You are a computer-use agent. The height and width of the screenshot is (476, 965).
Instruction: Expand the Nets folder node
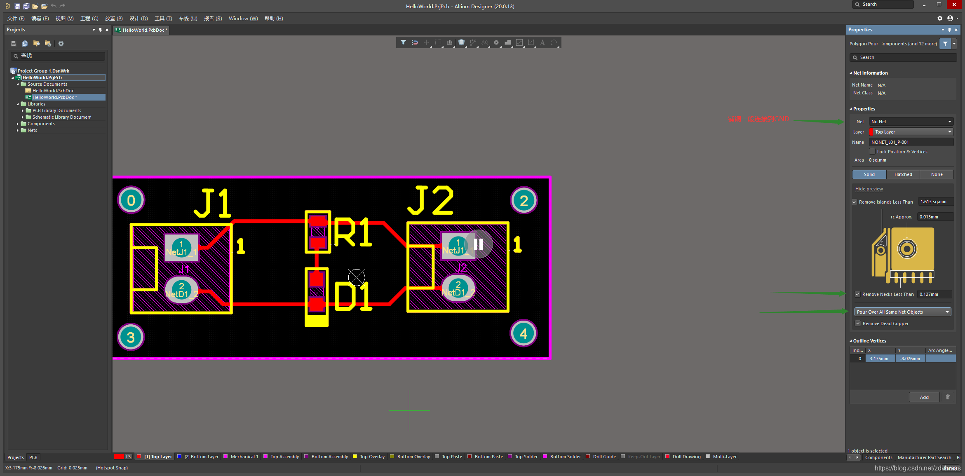(18, 130)
